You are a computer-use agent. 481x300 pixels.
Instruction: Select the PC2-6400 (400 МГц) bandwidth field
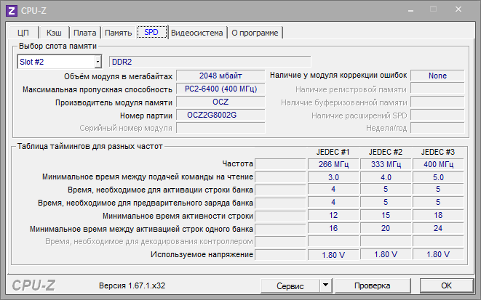220,89
